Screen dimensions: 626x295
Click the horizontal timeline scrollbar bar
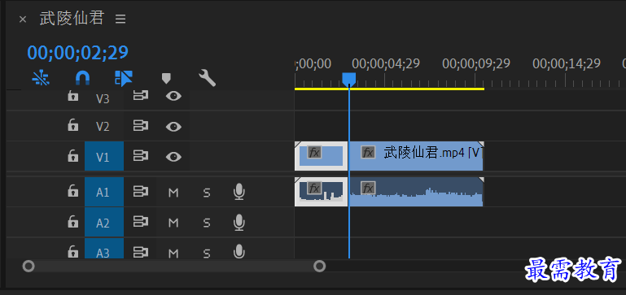coord(173,267)
